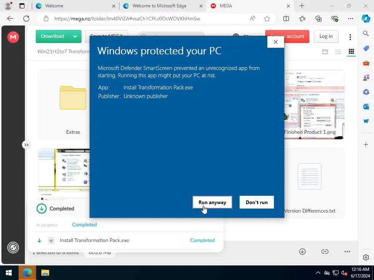Open Edge Collections
Screen dimensions: 374x280
(x=318, y=19)
